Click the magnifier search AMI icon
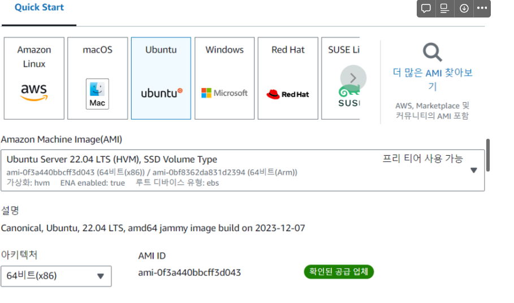Viewport: 514px width, 303px height. click(433, 52)
